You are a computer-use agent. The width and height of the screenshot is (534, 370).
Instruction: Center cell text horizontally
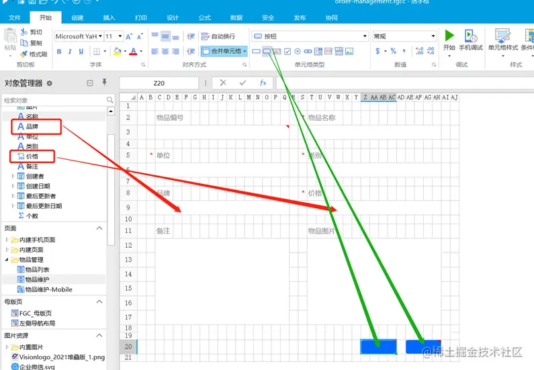pyautogui.click(x=165, y=52)
